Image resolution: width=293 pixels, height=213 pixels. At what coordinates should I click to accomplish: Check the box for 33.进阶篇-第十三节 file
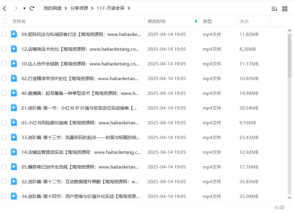coord(4,137)
